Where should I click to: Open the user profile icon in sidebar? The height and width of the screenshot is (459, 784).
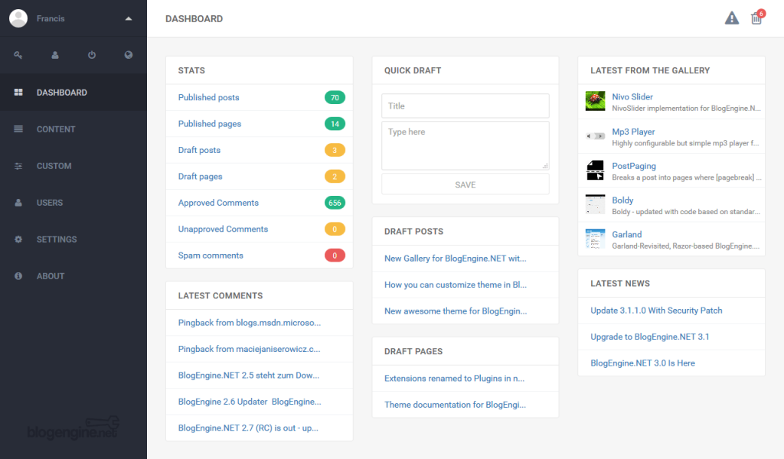pos(55,55)
